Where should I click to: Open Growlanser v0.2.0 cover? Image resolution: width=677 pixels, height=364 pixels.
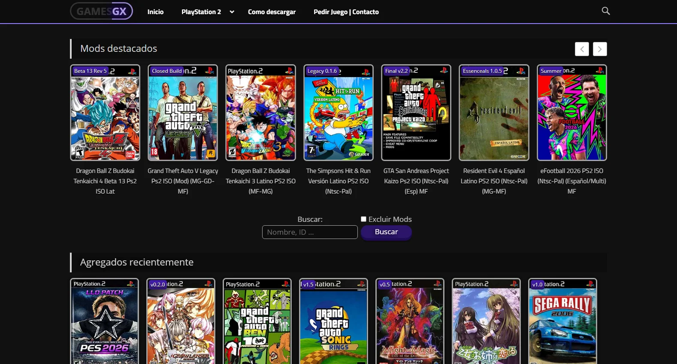click(x=181, y=321)
